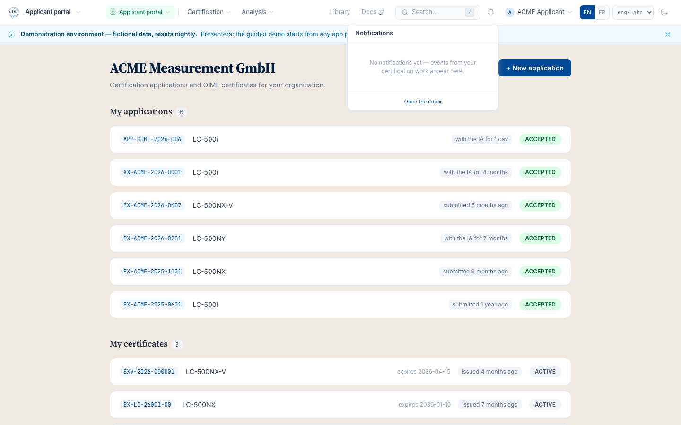This screenshot has width=681, height=425.
Task: Expand the Applicant portal title chevron
Action: point(78,12)
